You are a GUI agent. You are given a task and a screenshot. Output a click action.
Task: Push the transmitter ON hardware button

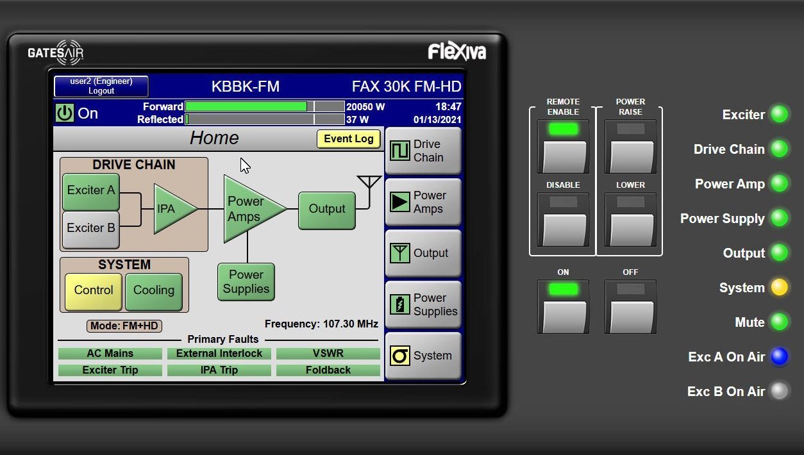(564, 306)
